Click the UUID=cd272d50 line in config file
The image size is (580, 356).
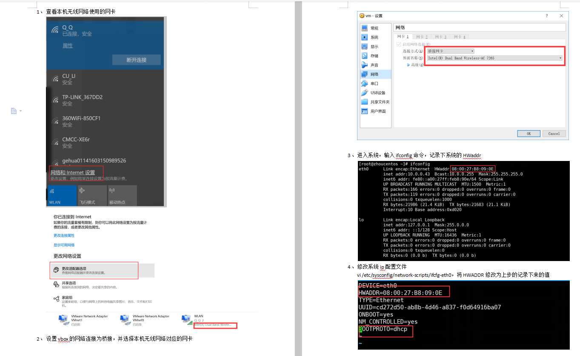pyautogui.click(x=430, y=307)
